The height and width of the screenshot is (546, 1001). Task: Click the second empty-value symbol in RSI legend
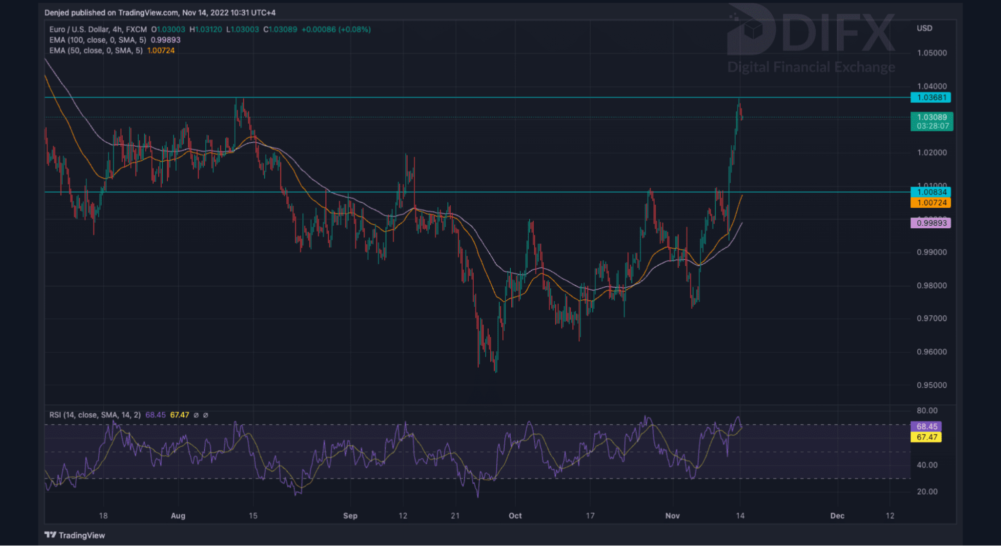coord(206,415)
